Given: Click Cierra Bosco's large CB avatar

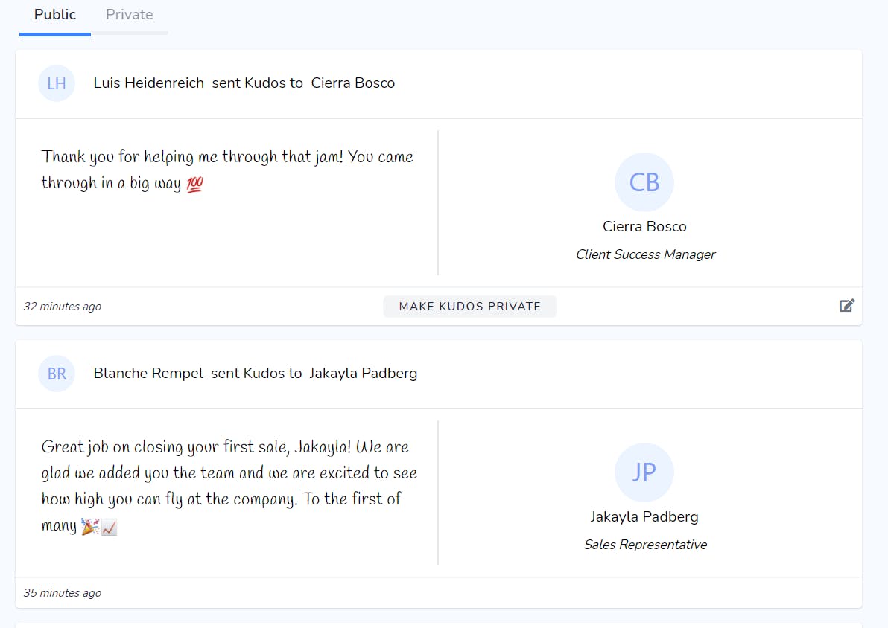Looking at the screenshot, I should click(644, 182).
